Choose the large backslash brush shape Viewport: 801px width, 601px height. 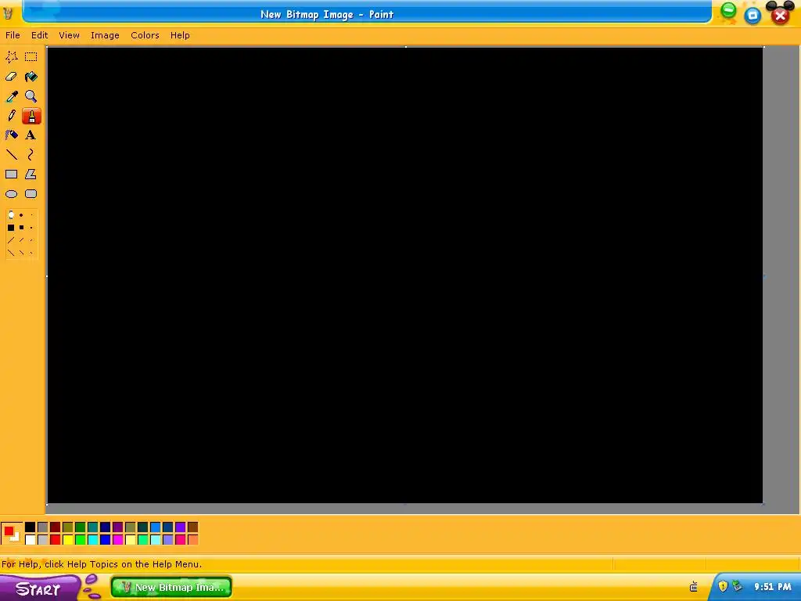[x=11, y=253]
